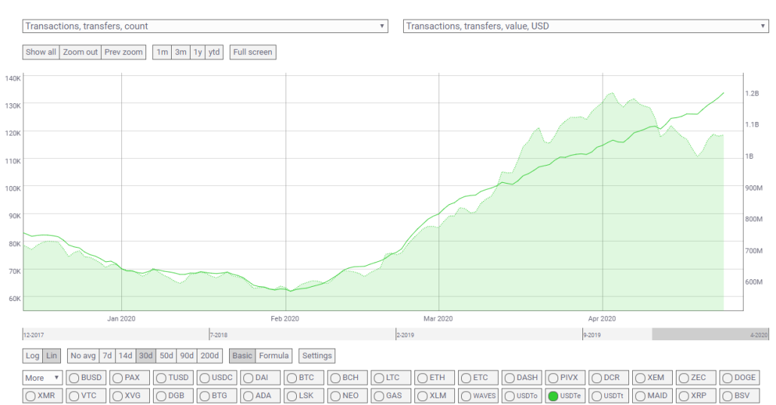Image resolution: width=776 pixels, height=405 pixels.
Task: Select 14d moving average
Action: [125, 355]
